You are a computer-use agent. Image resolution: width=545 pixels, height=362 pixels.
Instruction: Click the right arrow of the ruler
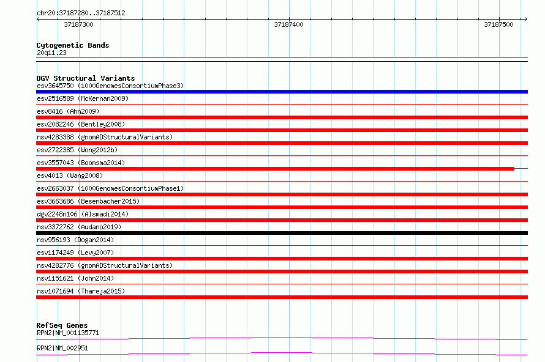525,19
